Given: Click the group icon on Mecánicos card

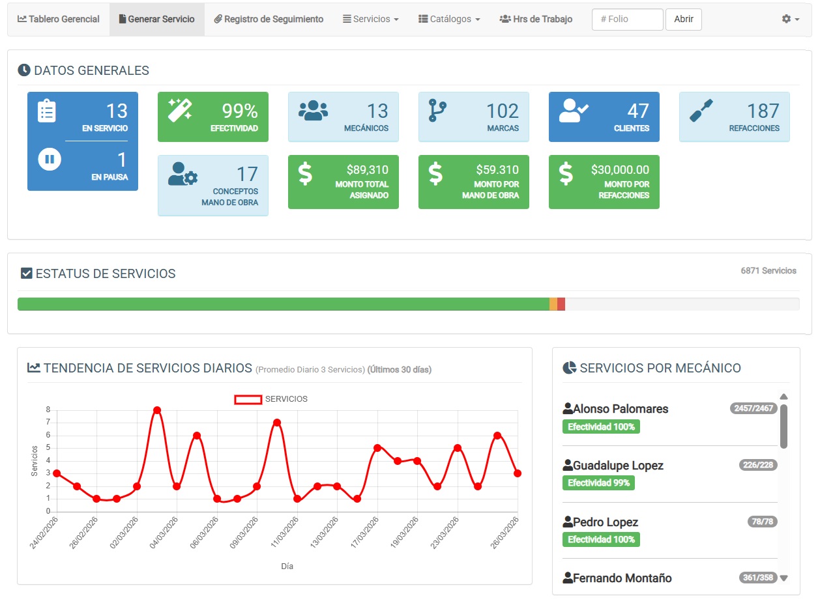Looking at the screenshot, I should coord(313,110).
